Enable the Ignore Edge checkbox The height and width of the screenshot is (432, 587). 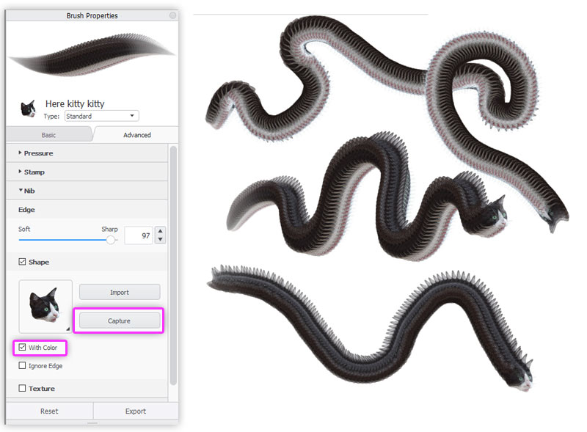coord(22,365)
